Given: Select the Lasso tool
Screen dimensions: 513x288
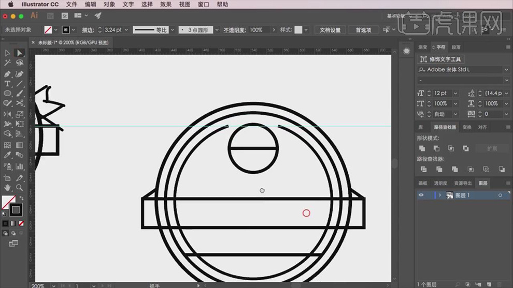Looking at the screenshot, I should [x=20, y=63].
